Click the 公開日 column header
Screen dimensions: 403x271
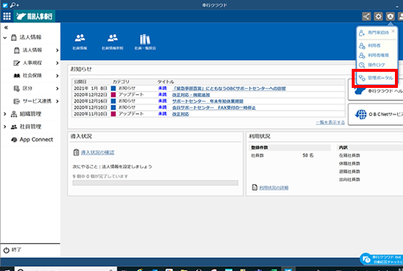click(80, 82)
